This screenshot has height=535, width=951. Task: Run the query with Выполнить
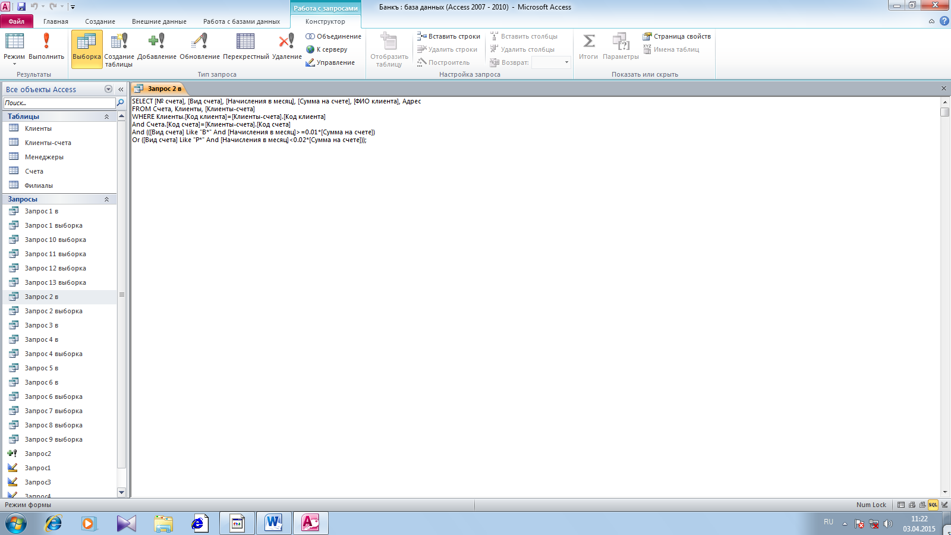coord(46,48)
